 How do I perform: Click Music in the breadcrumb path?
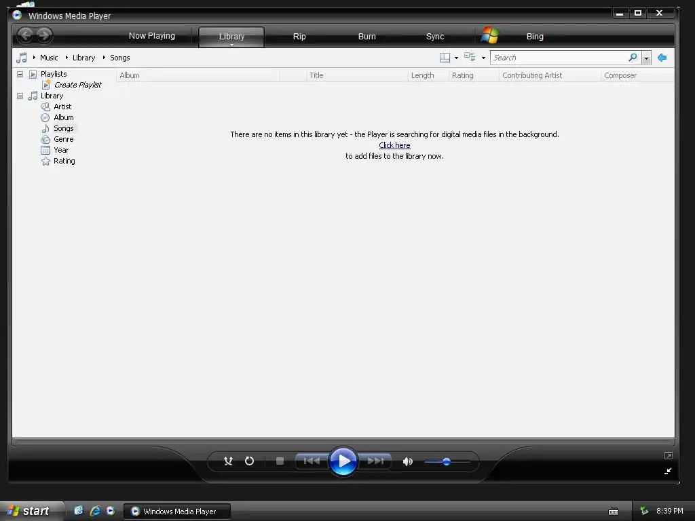click(49, 58)
